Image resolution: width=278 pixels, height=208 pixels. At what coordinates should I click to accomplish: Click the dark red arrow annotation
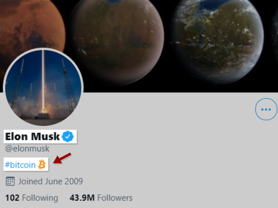click(62, 158)
